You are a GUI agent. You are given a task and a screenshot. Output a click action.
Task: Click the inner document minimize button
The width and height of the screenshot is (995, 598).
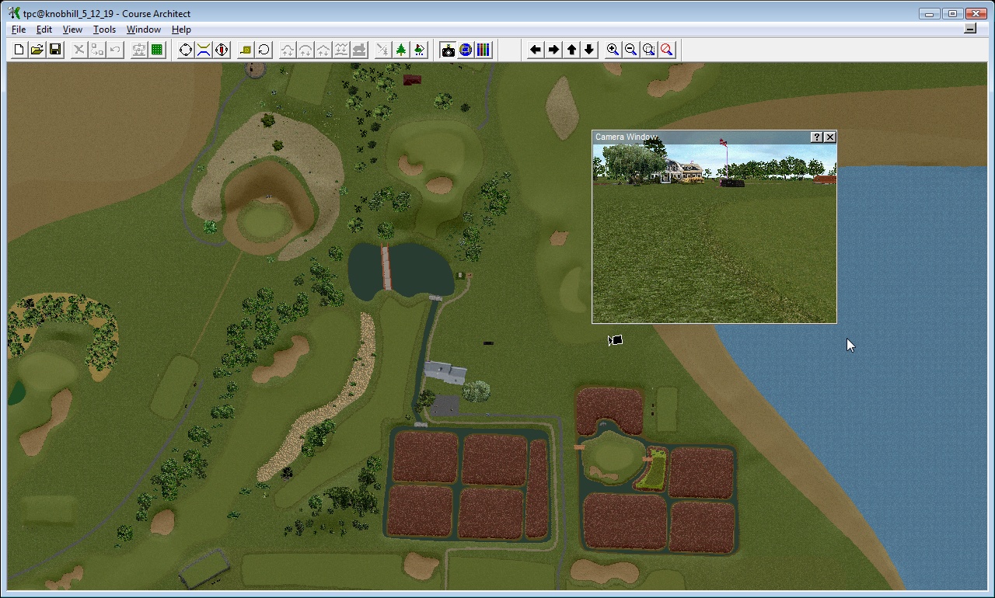970,29
